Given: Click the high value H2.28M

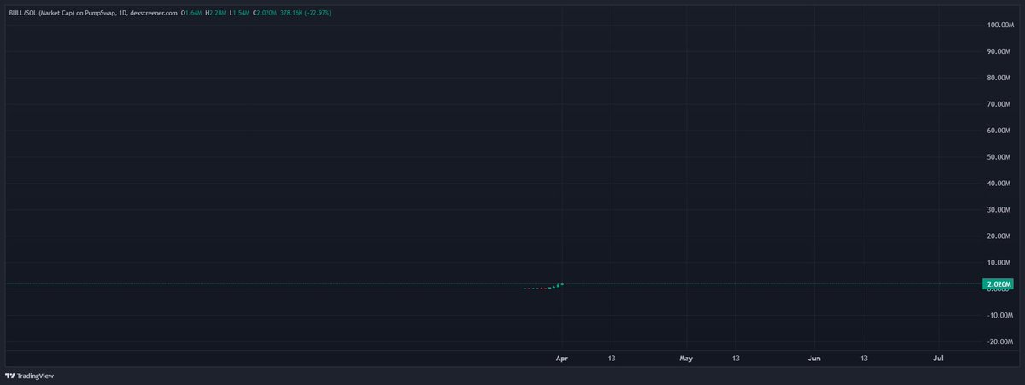Looking at the screenshot, I should (214, 13).
